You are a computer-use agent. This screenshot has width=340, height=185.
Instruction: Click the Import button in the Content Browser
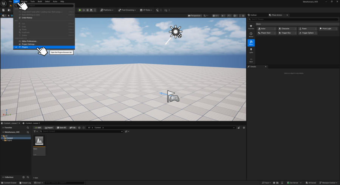pyautogui.click(x=49, y=128)
